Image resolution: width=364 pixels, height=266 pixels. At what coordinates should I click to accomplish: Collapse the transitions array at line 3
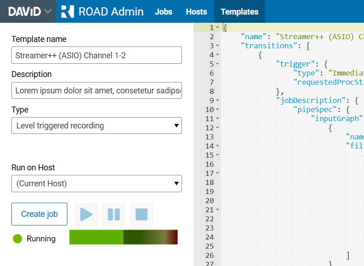(217, 46)
